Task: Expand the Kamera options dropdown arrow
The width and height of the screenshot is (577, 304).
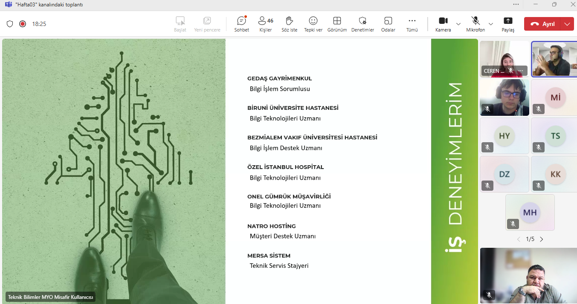Action: [x=458, y=24]
